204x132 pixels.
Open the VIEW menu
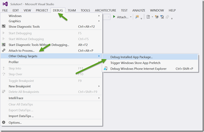(27, 10)
